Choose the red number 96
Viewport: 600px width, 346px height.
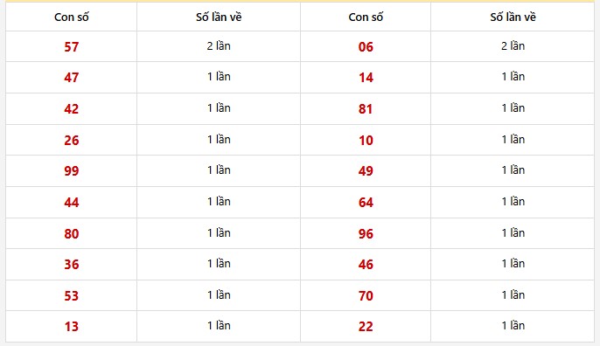click(366, 233)
